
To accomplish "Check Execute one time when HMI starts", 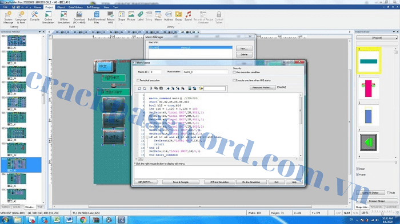I will [234, 80].
